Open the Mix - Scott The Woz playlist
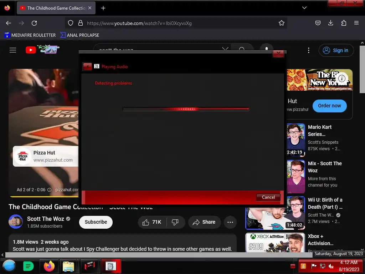The image size is (365, 274). [325, 167]
